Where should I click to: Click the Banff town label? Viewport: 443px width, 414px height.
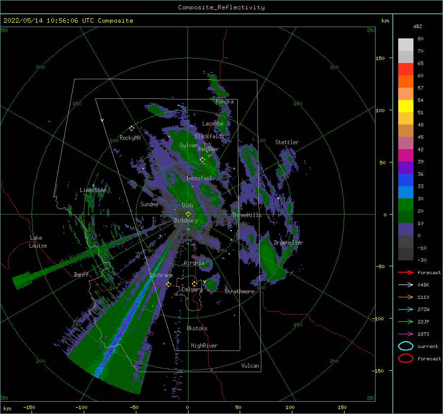tap(81, 274)
